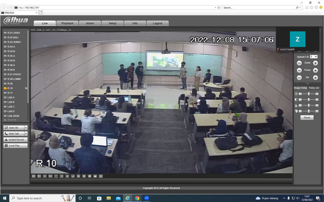Image resolution: width=324 pixels, height=202 pixels.
Task: Select channel R.09 in the list
Action: 10,83
